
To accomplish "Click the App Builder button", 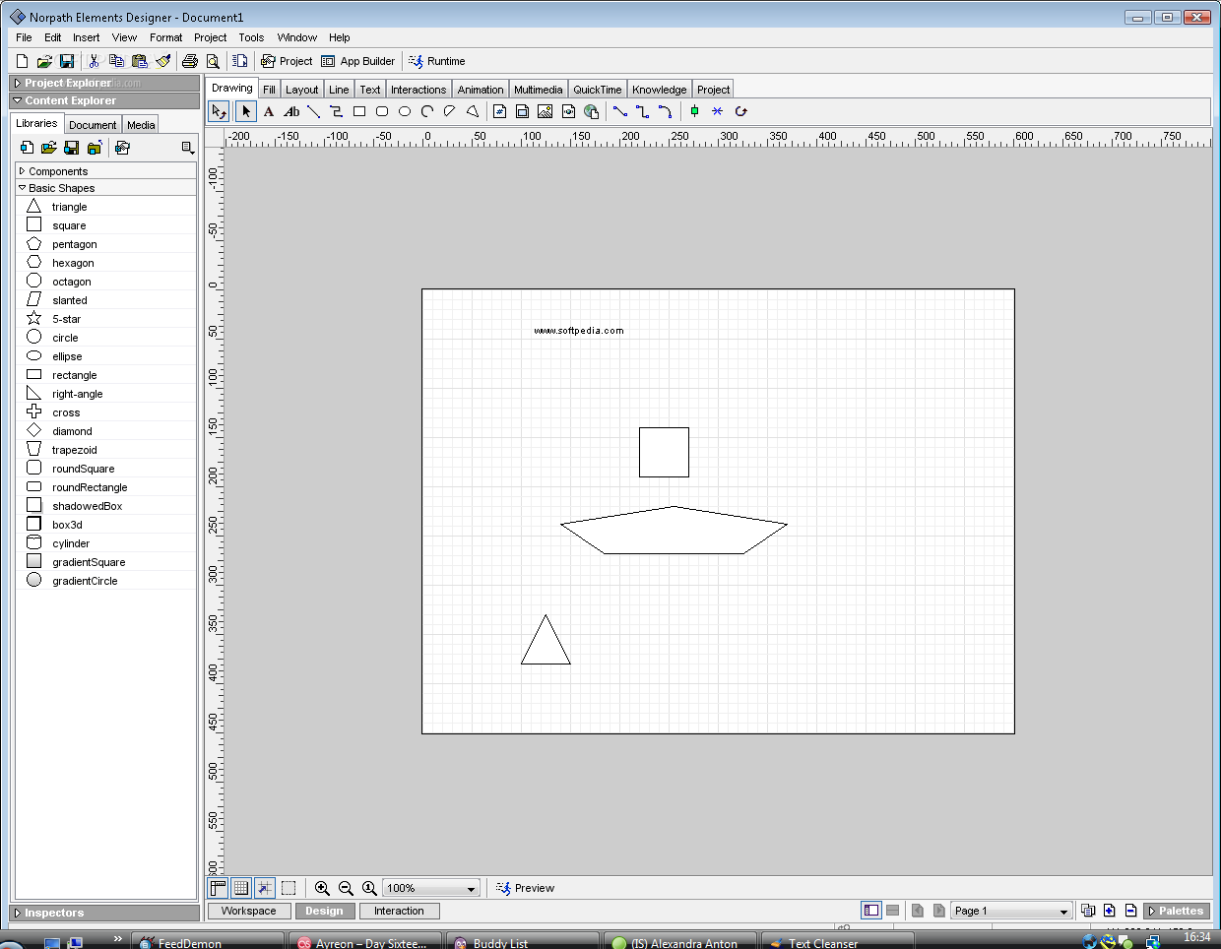I will [358, 61].
